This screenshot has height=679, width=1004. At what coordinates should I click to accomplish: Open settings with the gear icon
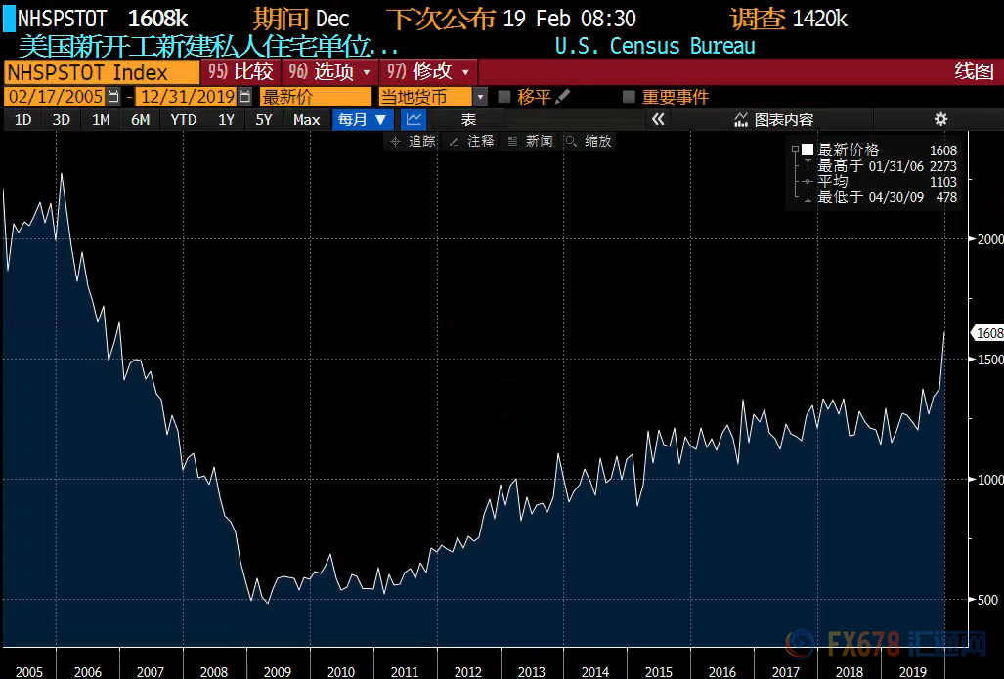coord(940,119)
